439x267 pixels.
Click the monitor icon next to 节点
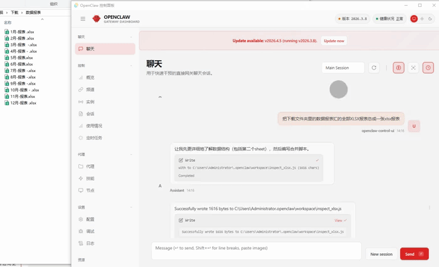click(x=81, y=191)
